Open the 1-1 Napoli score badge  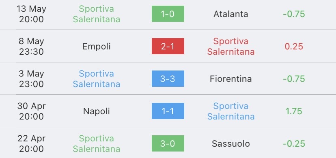(168, 111)
